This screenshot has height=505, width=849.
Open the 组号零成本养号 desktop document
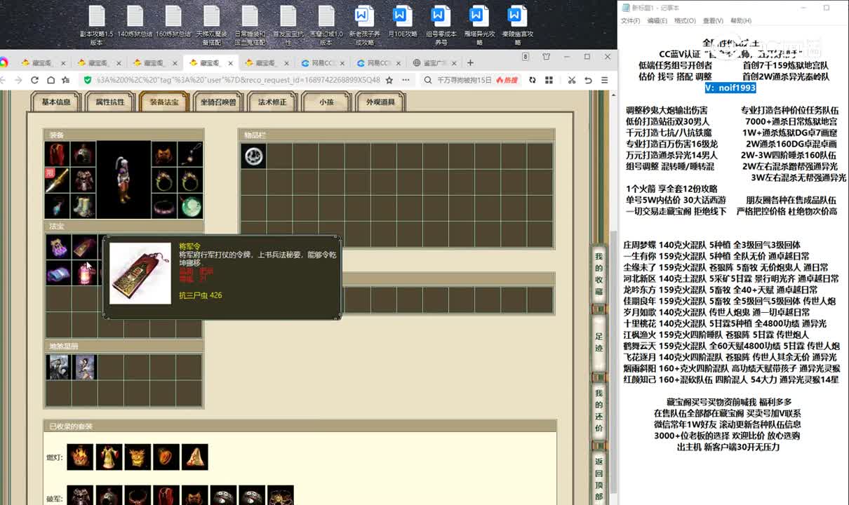pos(441,25)
